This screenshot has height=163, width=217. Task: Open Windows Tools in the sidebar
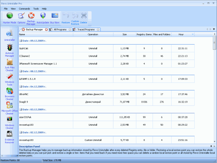(x=9, y=79)
